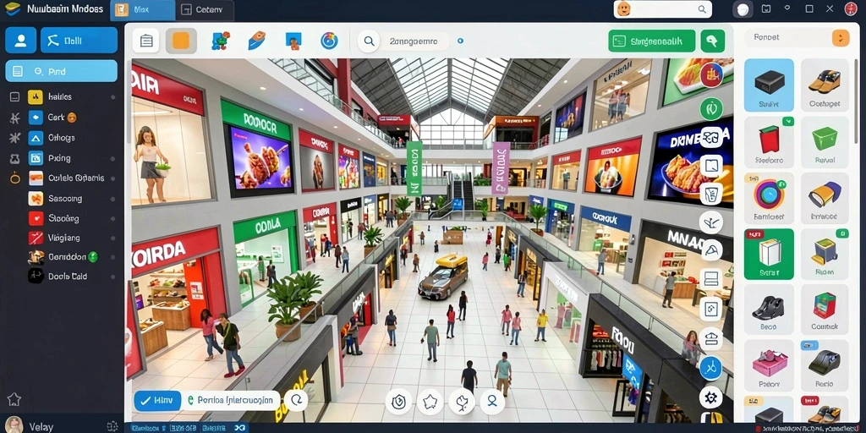Click the cup icon in vertical toolbar
Image resolution: width=866 pixels, height=433 pixels.
click(x=711, y=194)
